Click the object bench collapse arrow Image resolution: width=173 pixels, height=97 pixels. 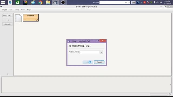170,85
